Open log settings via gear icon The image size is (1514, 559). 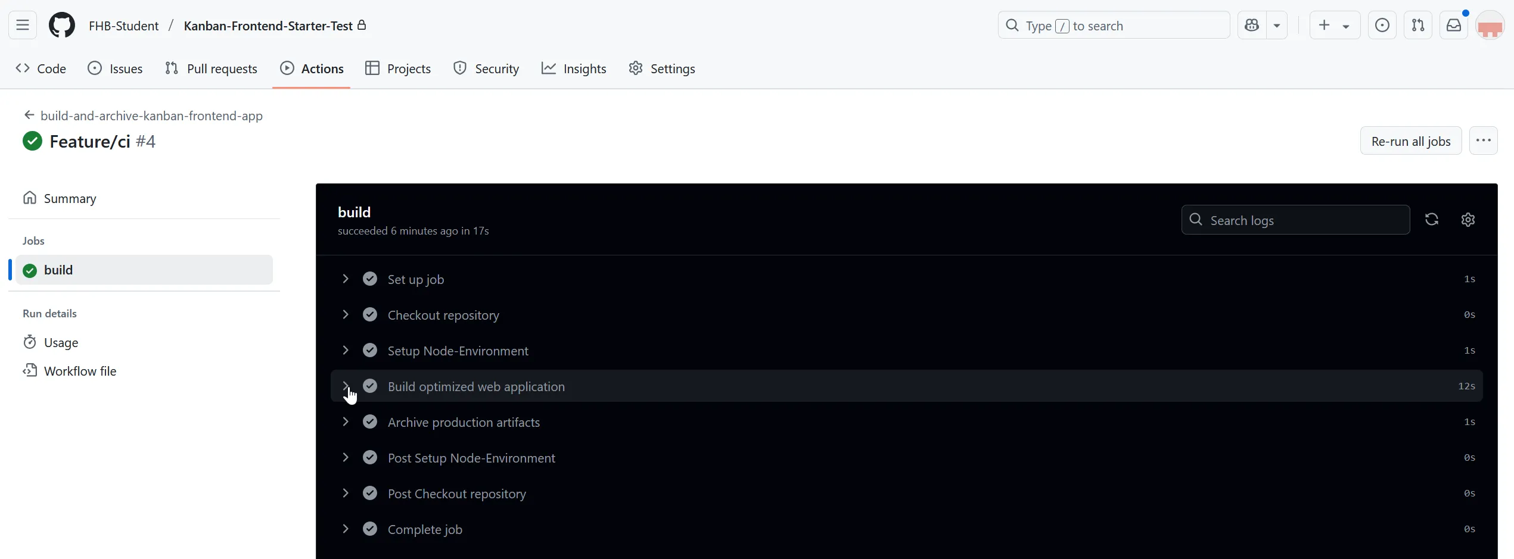point(1468,219)
